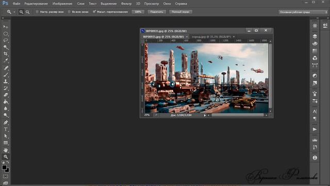Swap foreground and background colors

(x=8, y=162)
